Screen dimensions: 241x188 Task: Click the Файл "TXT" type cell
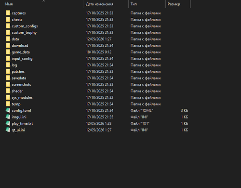click(140, 123)
